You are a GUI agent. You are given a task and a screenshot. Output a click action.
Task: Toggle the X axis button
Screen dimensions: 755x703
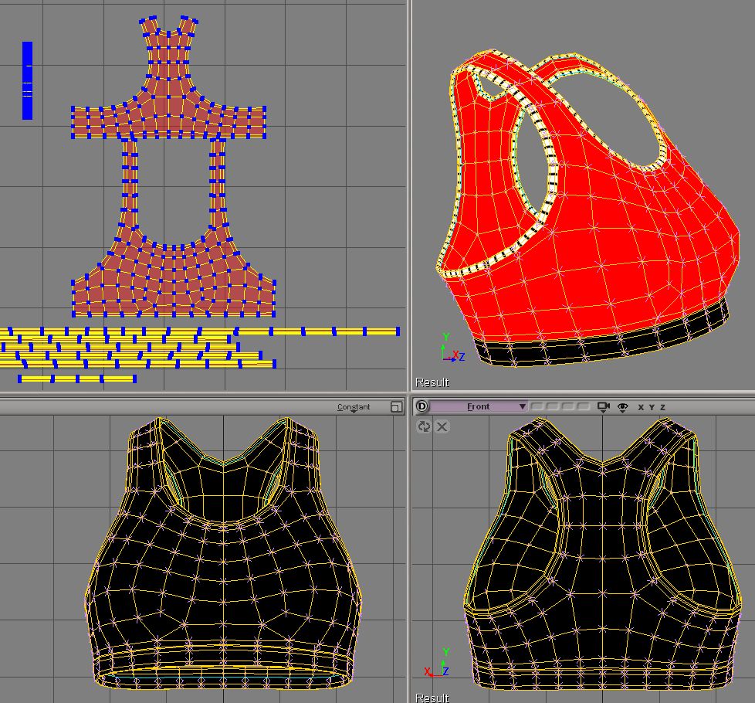click(x=642, y=407)
